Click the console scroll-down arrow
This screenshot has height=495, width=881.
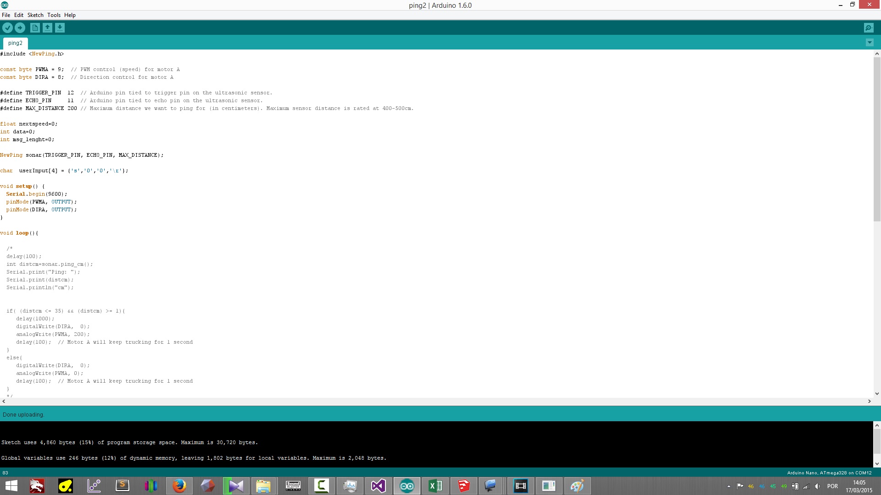(x=877, y=463)
